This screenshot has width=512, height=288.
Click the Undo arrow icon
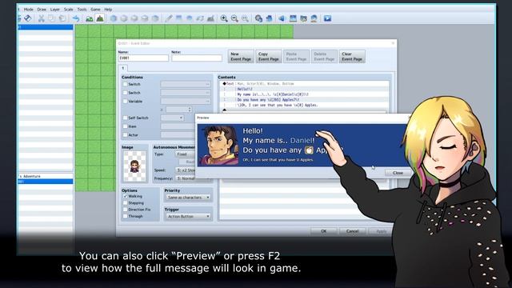click(76, 18)
